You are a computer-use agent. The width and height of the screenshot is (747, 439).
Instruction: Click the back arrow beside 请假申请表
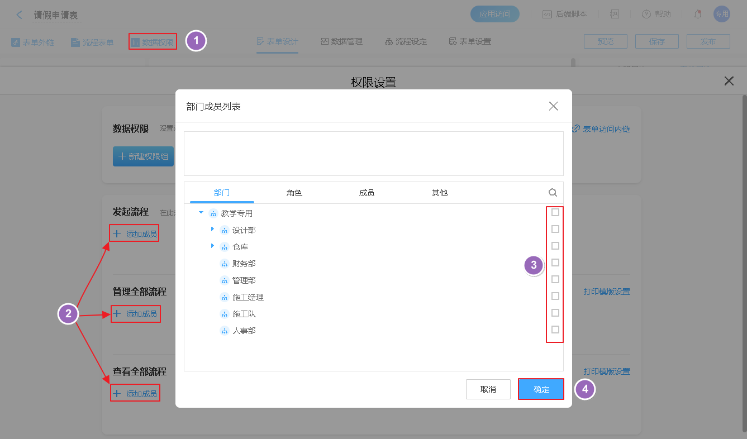click(20, 15)
